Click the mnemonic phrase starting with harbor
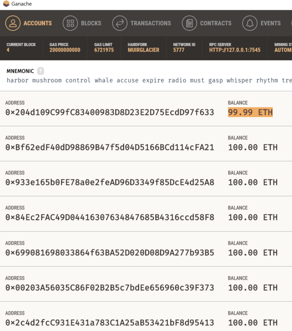Screen dimensions: 292x331 (149, 81)
